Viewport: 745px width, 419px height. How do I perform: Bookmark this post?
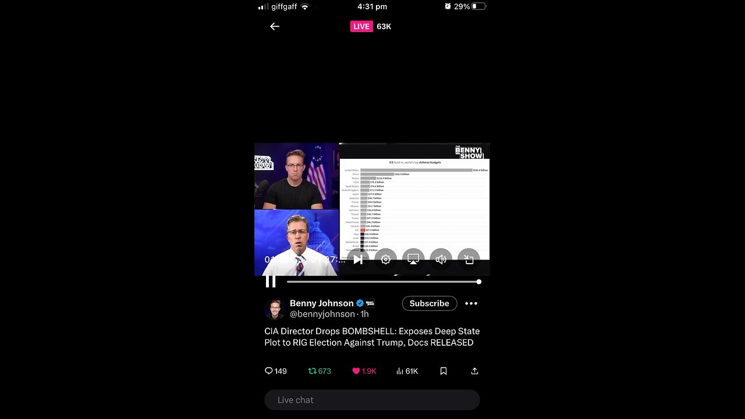444,371
